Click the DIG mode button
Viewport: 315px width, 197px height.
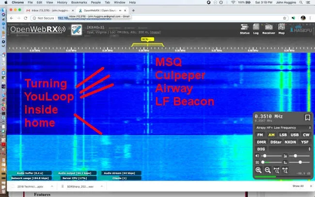(261, 149)
